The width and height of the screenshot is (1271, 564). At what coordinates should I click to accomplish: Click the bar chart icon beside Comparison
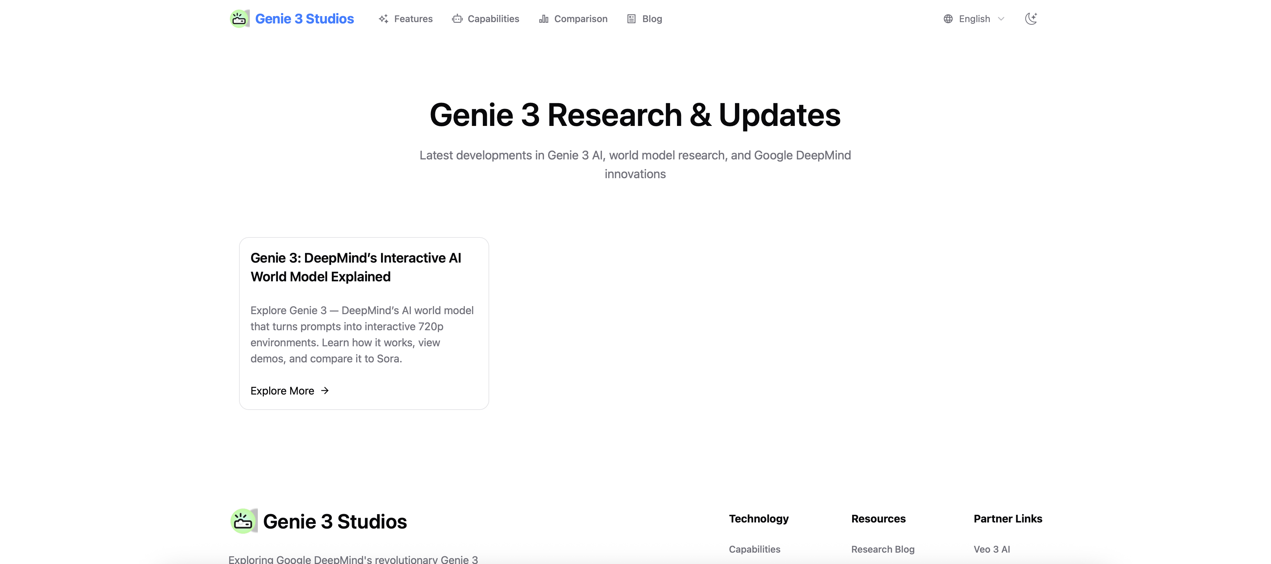tap(544, 19)
